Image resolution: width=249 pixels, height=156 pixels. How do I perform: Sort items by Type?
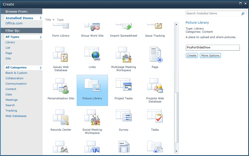[60, 19]
